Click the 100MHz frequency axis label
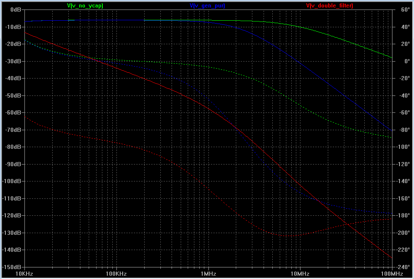This screenshot has width=414, height=279. [392, 274]
